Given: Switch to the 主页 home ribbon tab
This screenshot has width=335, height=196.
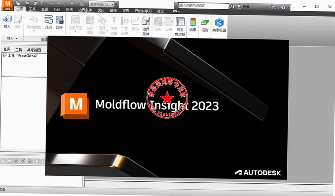Looking at the screenshot, I should click(x=20, y=9).
